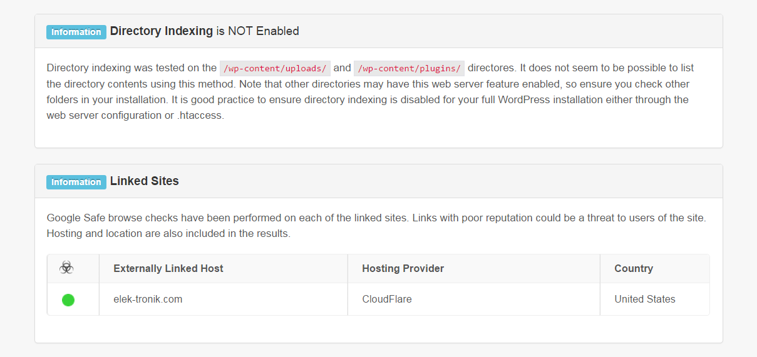This screenshot has width=757, height=357.
Task: Click the Information badge beside Directory Indexing
Action: click(76, 32)
